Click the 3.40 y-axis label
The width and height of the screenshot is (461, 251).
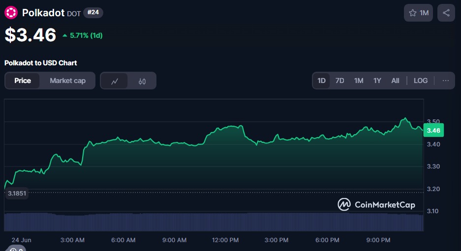(x=433, y=144)
